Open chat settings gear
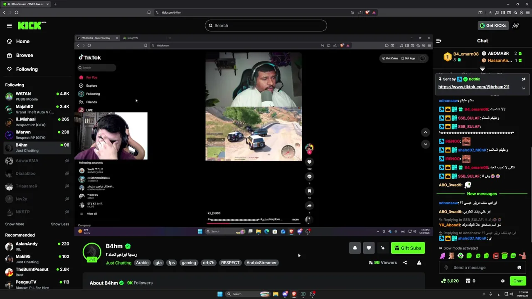The image size is (532, 299). coord(502,281)
